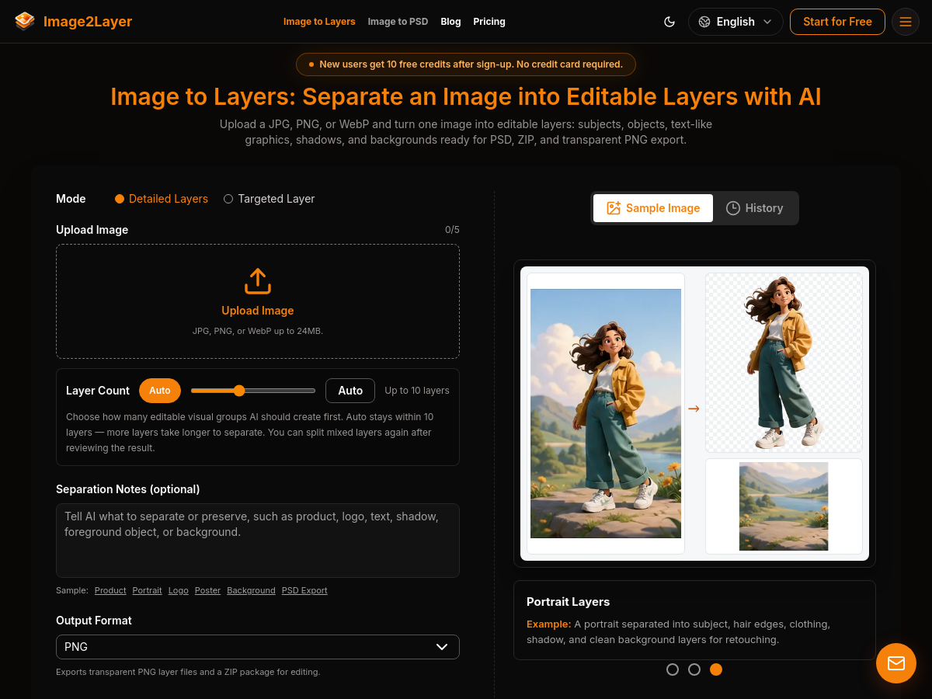Select Detailed Layers mode
Image resolution: width=932 pixels, height=699 pixels.
[x=162, y=199]
